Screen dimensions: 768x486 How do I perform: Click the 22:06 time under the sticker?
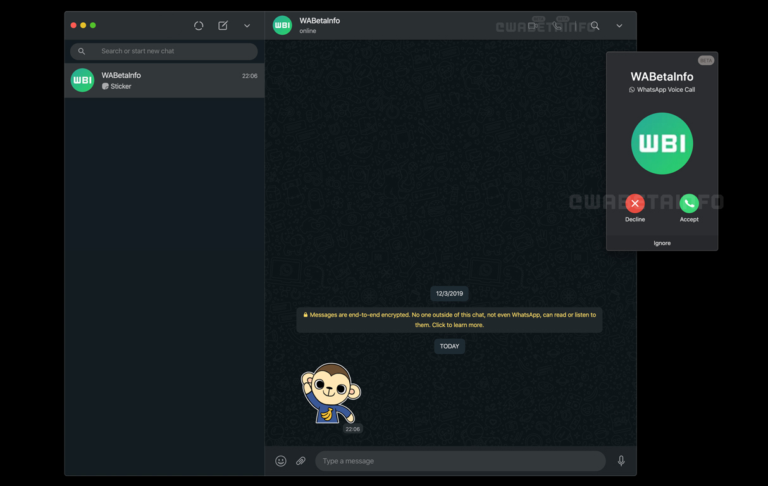[352, 429]
